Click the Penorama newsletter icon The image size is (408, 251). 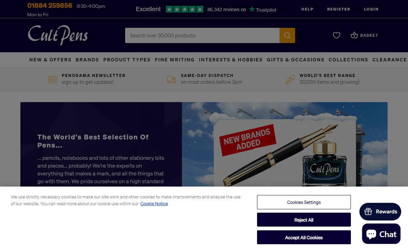tap(52, 79)
